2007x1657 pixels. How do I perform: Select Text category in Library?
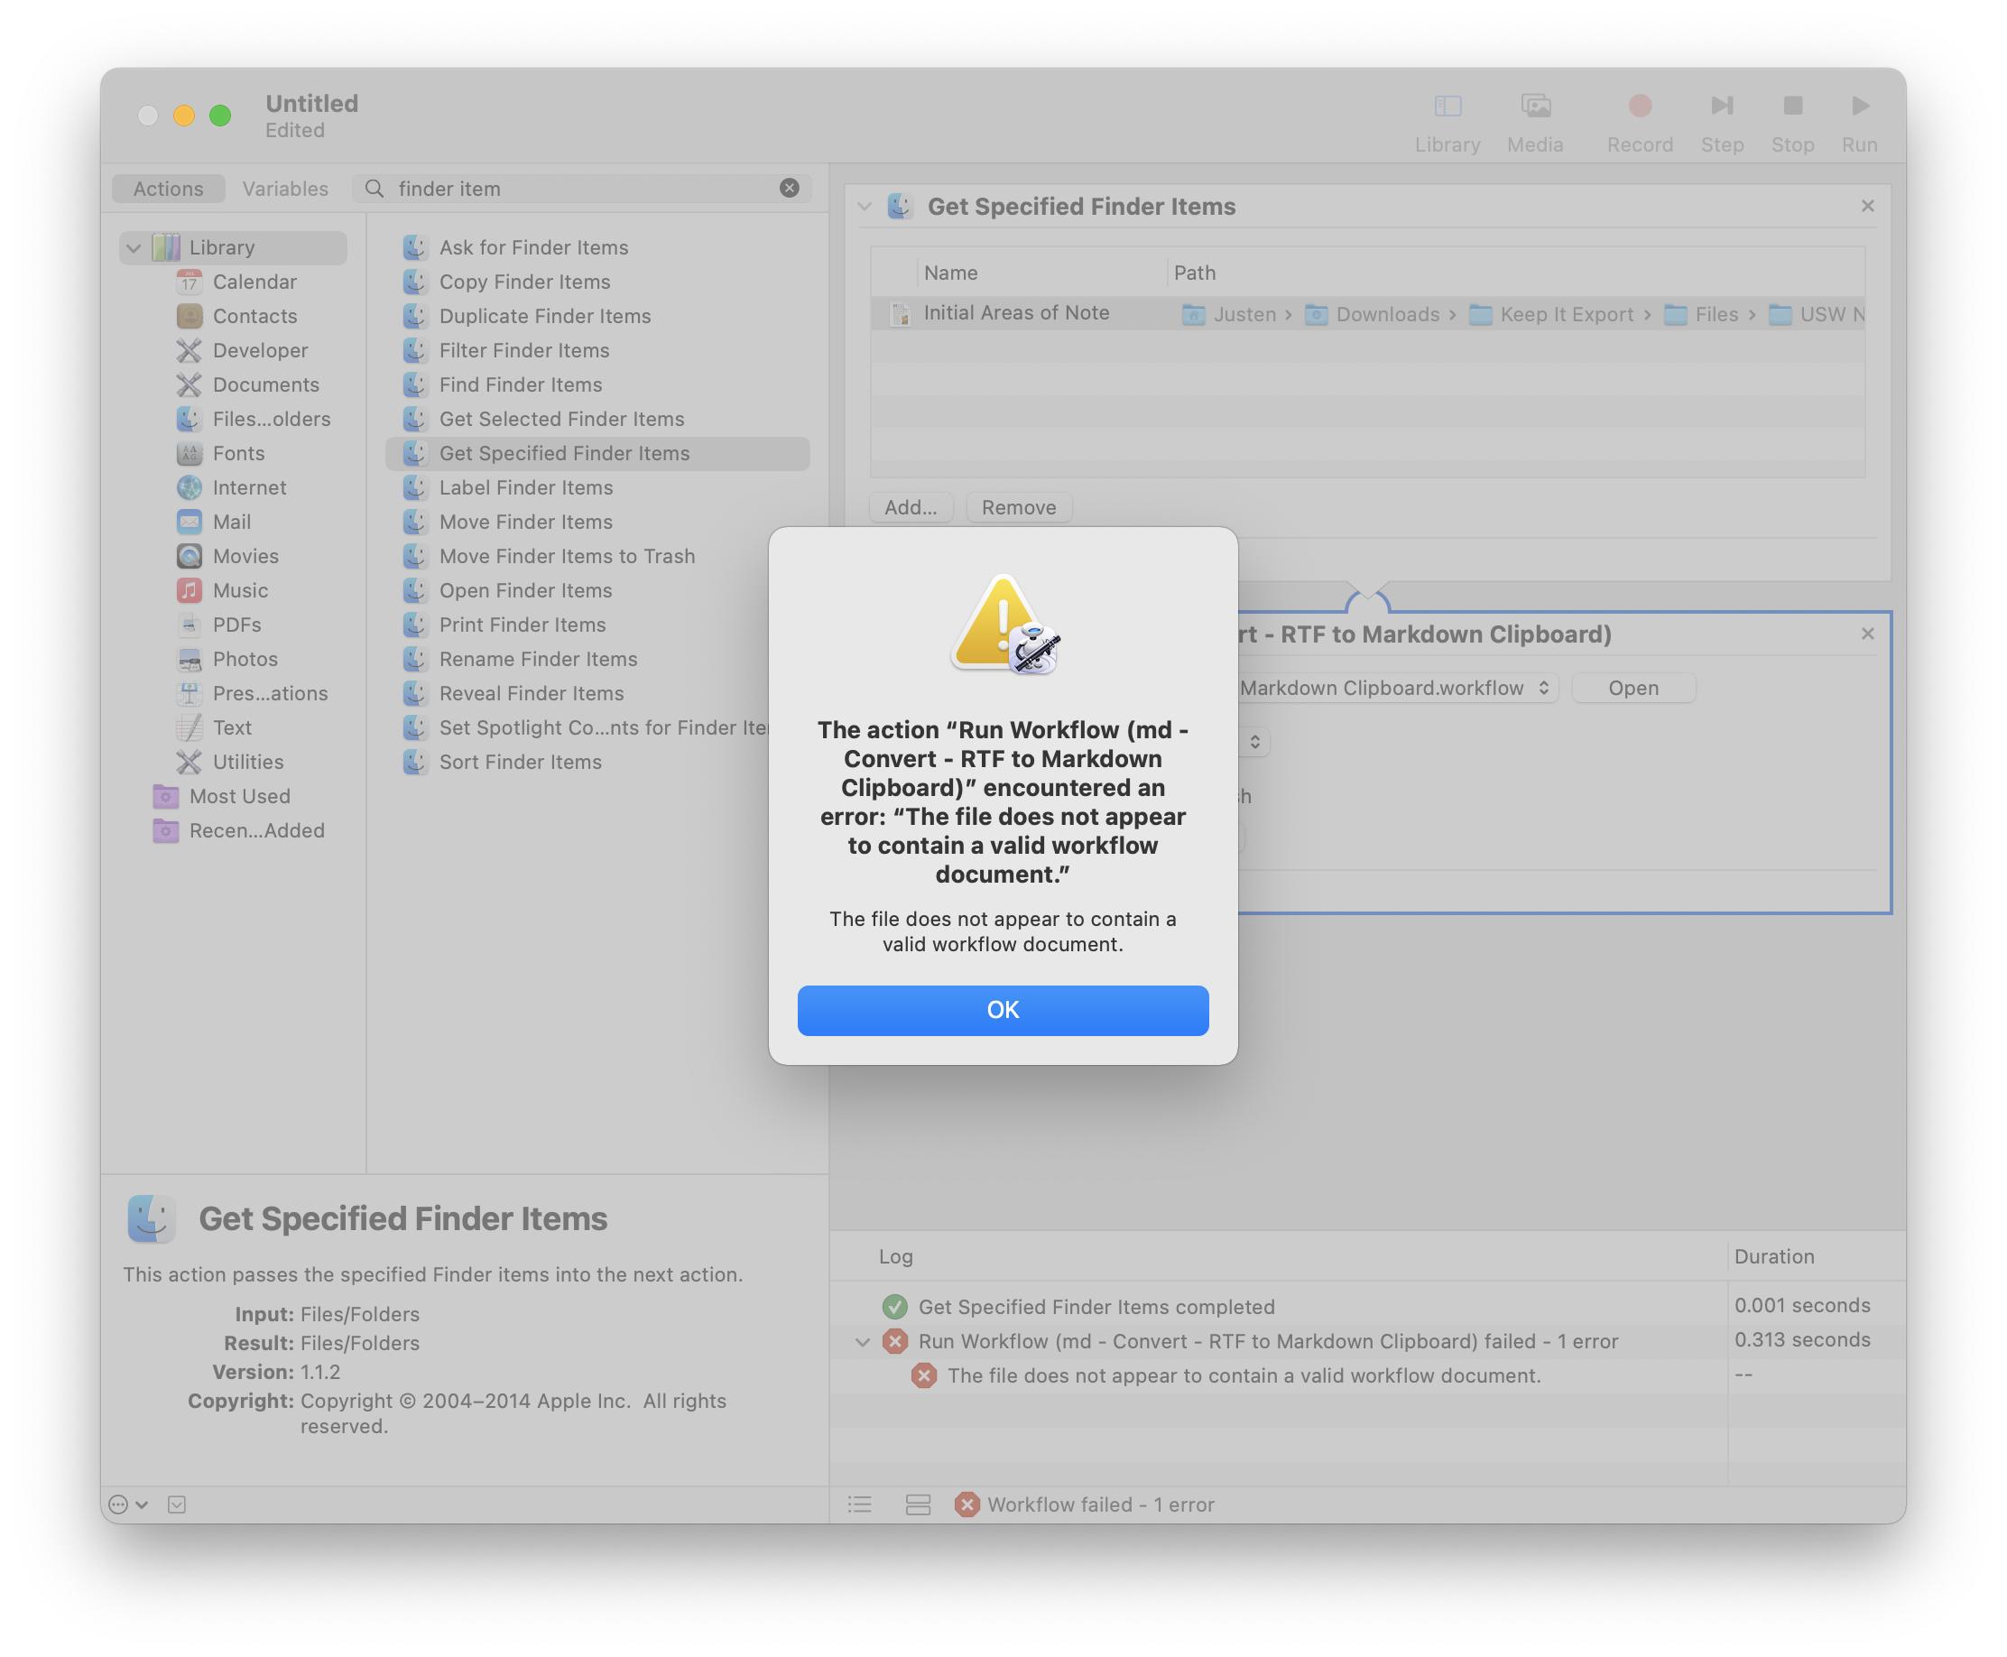232,728
